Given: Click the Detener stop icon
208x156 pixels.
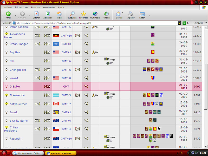Looking at the screenshot, I should [x=36, y=14].
